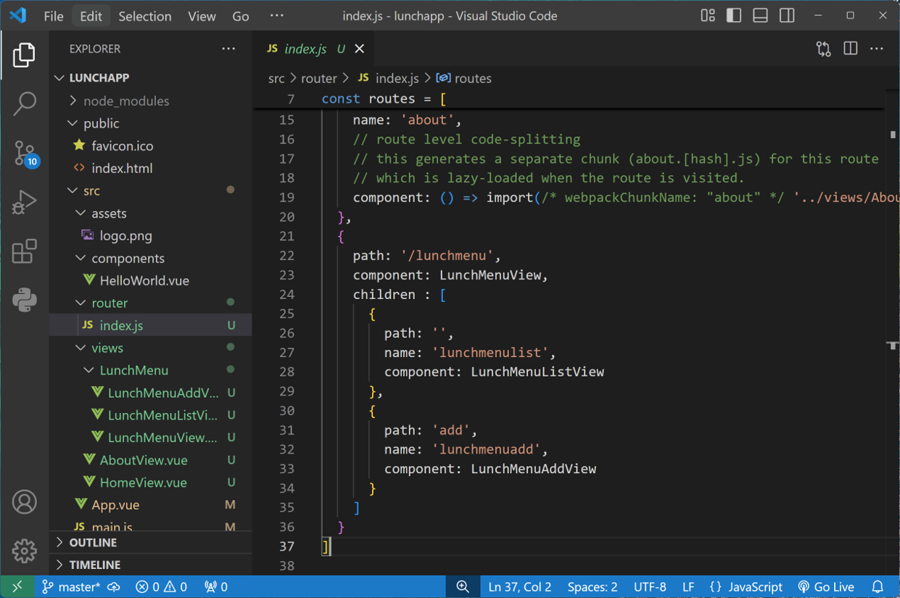Collapse the LUNCHAPP root folder
900x598 pixels.
[x=151, y=78]
